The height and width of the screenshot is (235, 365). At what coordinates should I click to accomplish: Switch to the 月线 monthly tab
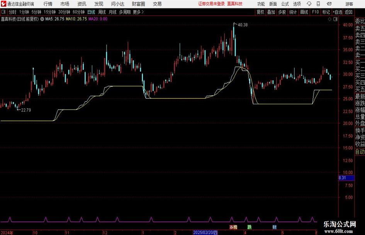113,12
